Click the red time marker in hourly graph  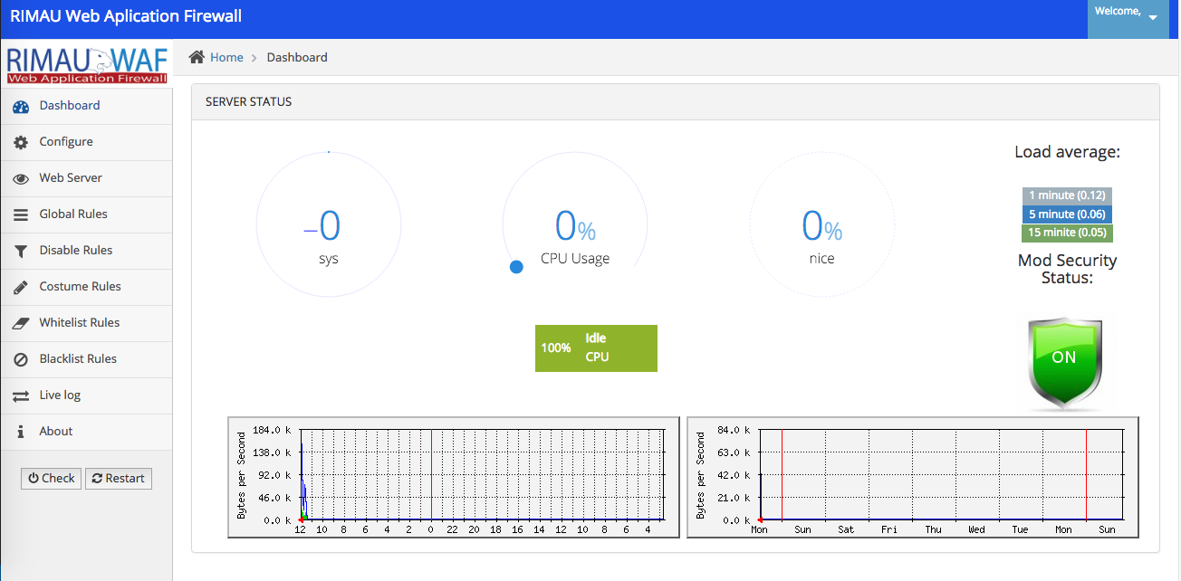point(431,475)
